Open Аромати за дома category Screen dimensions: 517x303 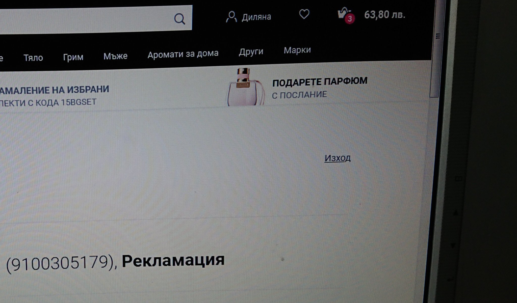(x=183, y=54)
